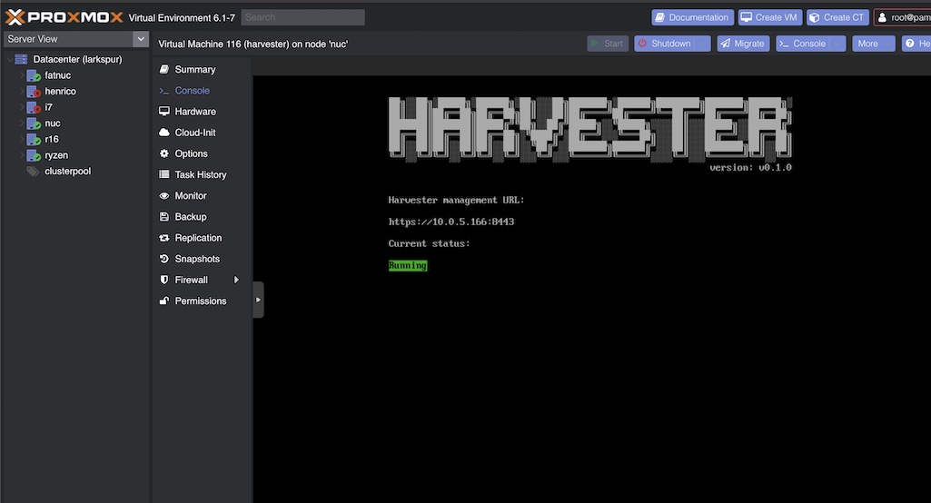
Task: Select the nuc node icon
Action: click(x=34, y=123)
